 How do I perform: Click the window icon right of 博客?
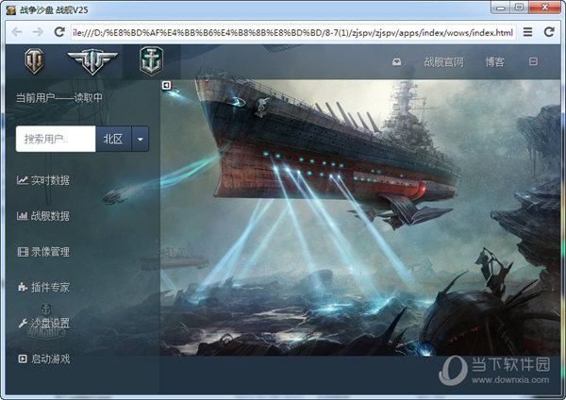[533, 61]
